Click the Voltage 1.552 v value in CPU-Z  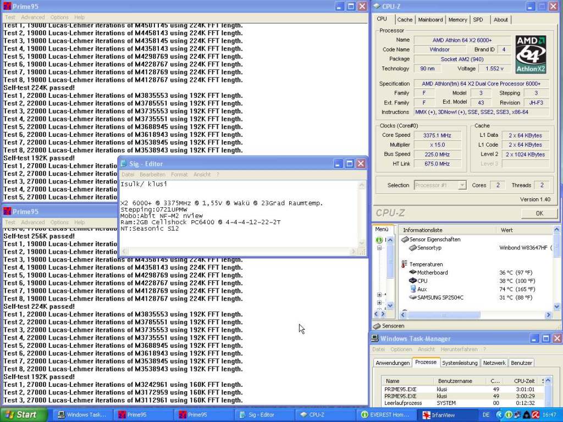click(x=494, y=69)
